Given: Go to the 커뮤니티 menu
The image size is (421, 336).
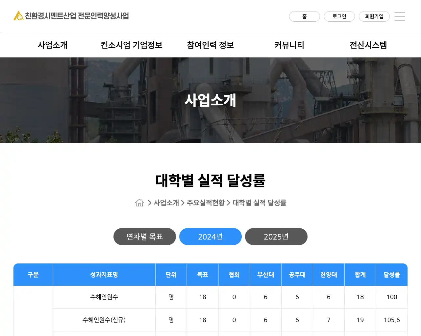Looking at the screenshot, I should point(289,45).
